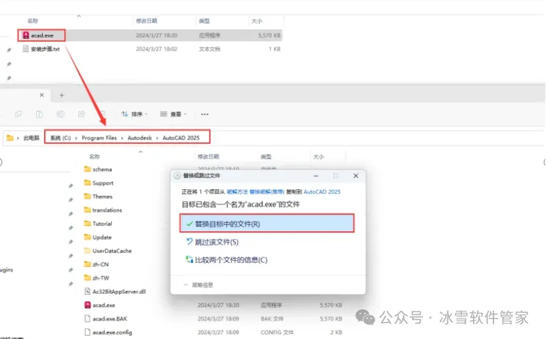
Task: Sort upper window by 大小 column
Action: (257, 21)
